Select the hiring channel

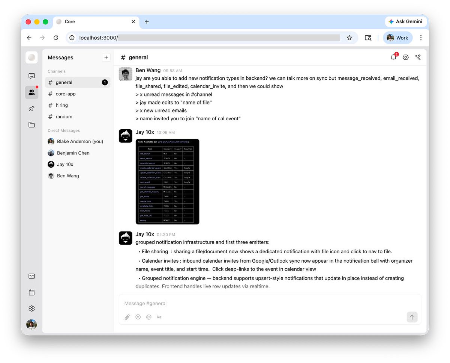78,105
